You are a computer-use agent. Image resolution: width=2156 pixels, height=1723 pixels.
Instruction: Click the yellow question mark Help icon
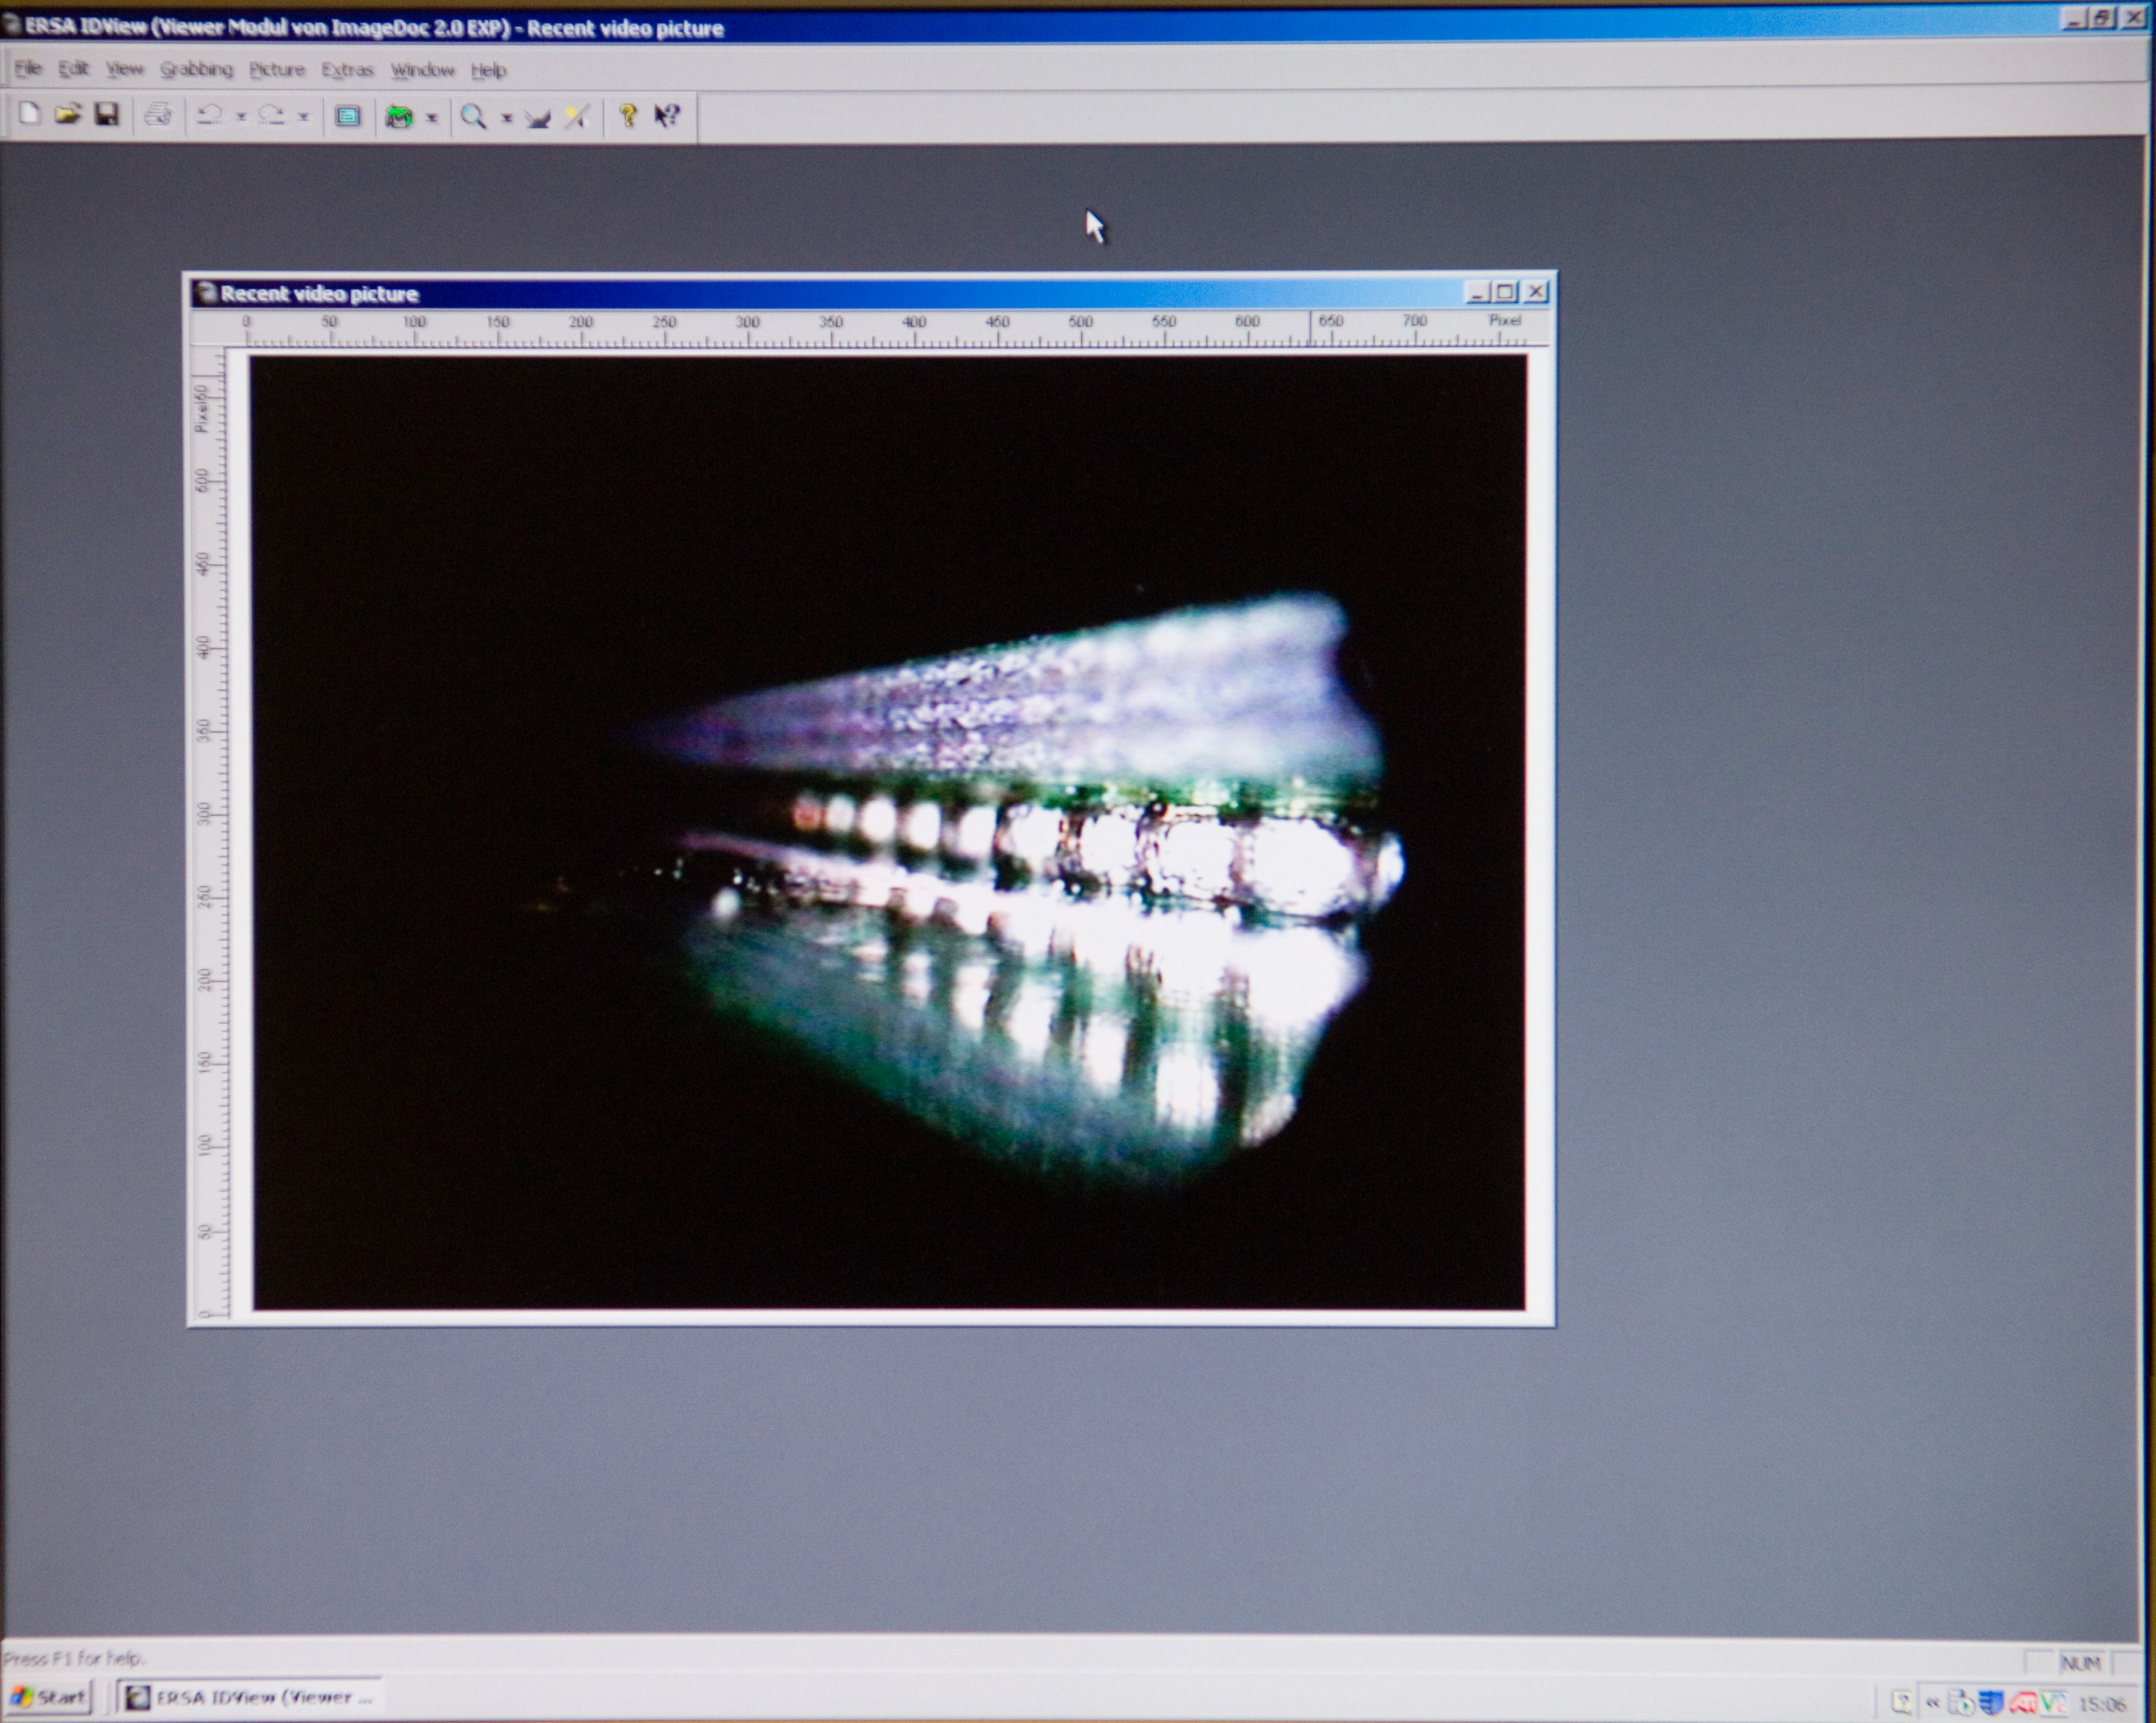point(628,116)
